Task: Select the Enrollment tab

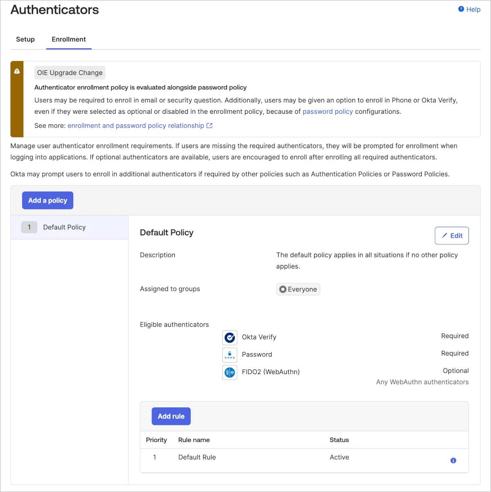Action: pos(69,39)
